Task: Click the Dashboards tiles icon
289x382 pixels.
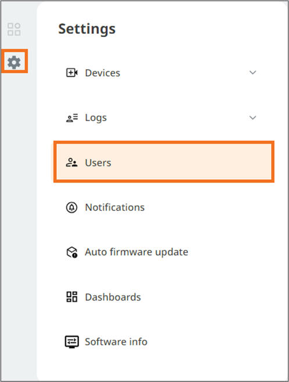Action: tap(72, 297)
